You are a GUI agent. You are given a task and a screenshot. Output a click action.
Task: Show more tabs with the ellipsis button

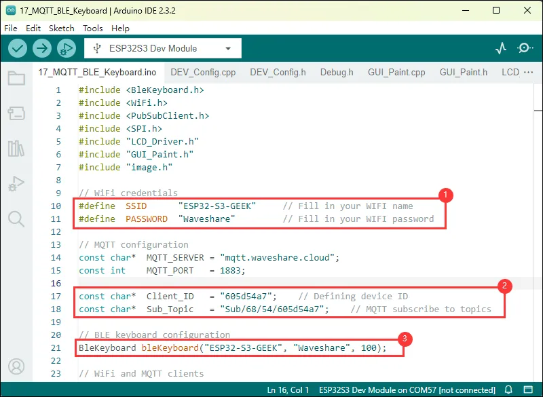[528, 73]
